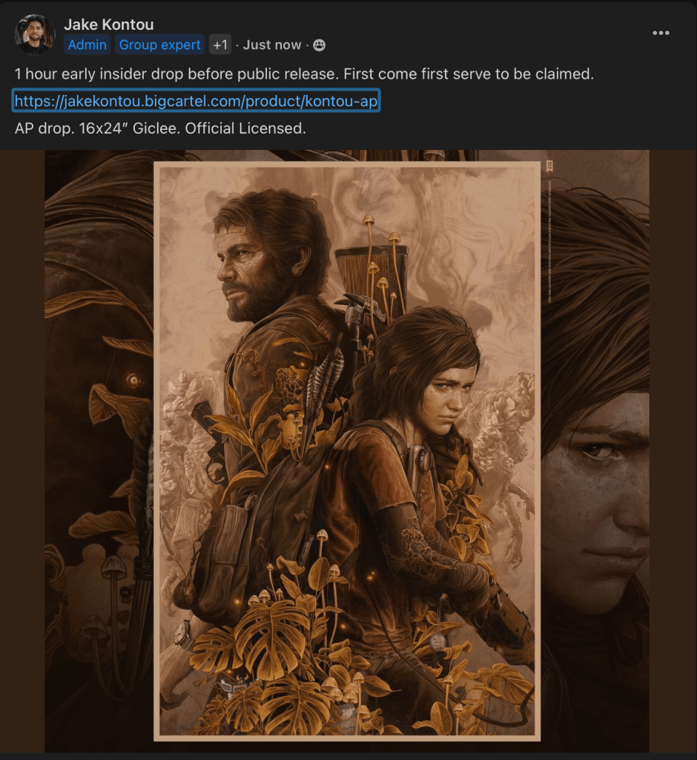Click the small logo mark at the poster's top-right corner
Image resolution: width=697 pixels, height=760 pixels.
pos(549,166)
